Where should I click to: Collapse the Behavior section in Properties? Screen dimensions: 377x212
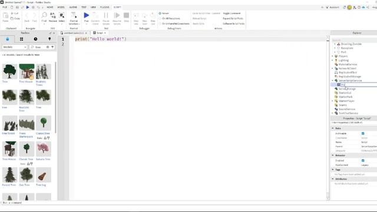click(x=333, y=155)
